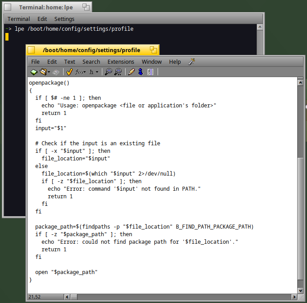Open the File menu in Pe
Image resolution: width=307 pixels, height=303 pixels.
[35, 62]
